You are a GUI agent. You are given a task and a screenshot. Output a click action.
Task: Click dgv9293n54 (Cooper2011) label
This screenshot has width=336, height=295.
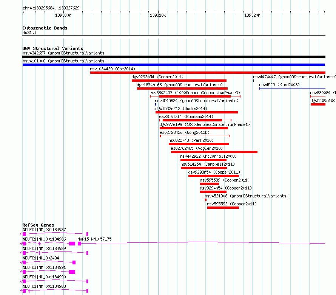(214, 172)
